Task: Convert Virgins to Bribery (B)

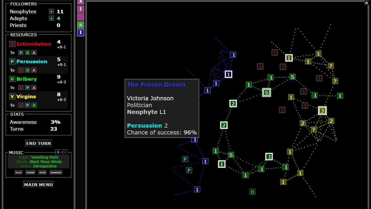Action: (34, 105)
